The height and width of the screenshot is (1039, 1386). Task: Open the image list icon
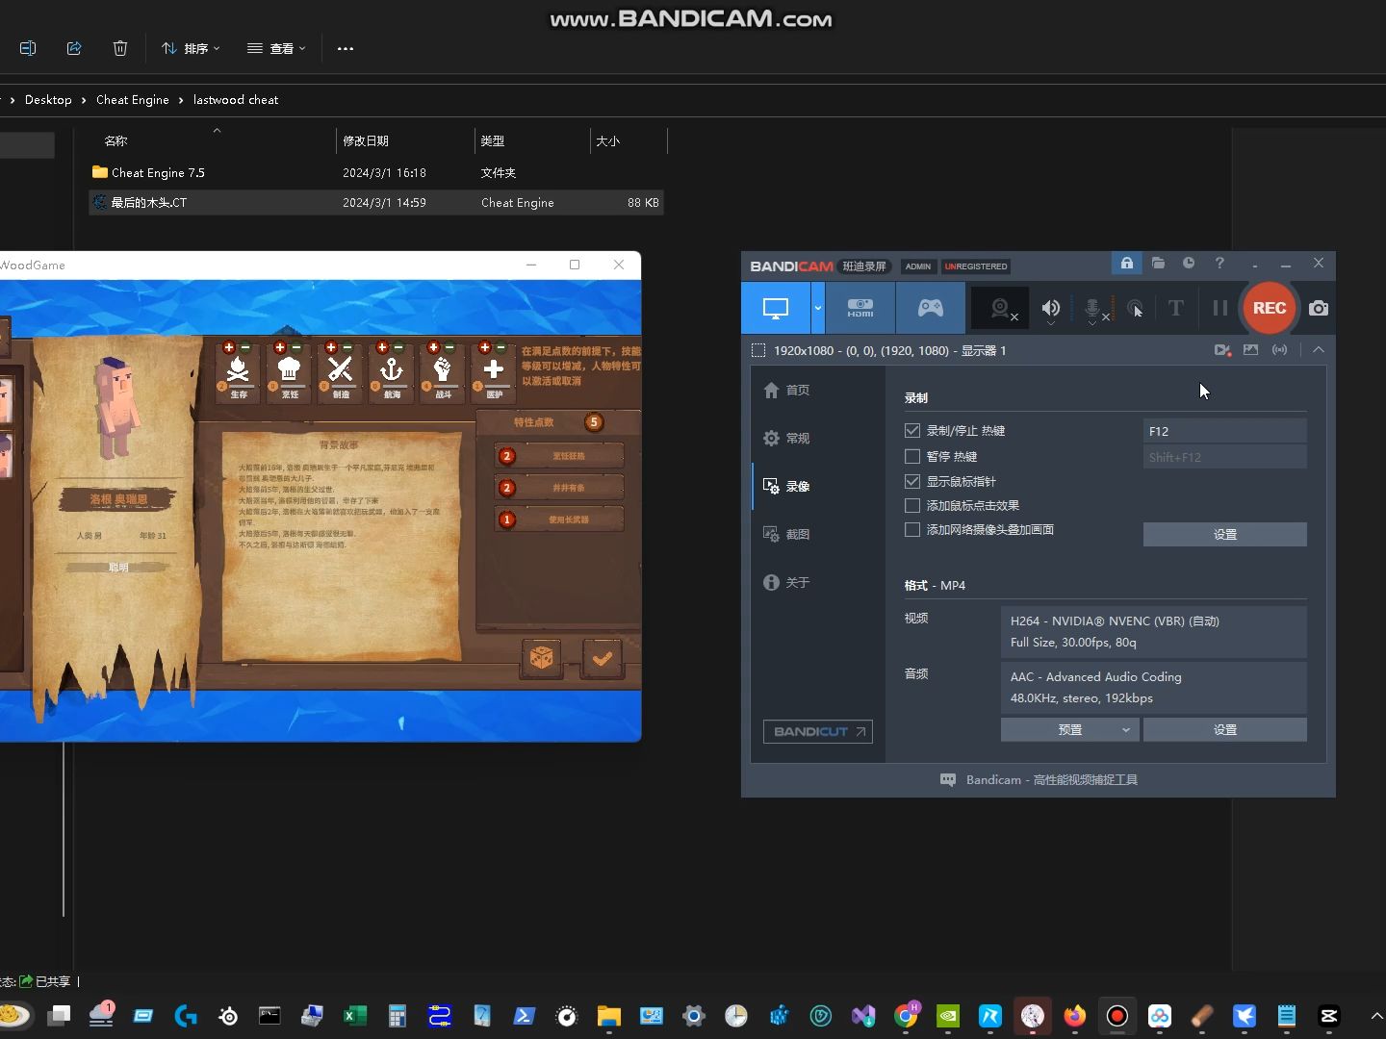1250,350
